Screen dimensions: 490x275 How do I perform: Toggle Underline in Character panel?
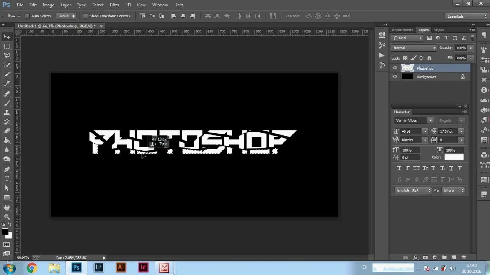pyautogui.click(x=451, y=168)
